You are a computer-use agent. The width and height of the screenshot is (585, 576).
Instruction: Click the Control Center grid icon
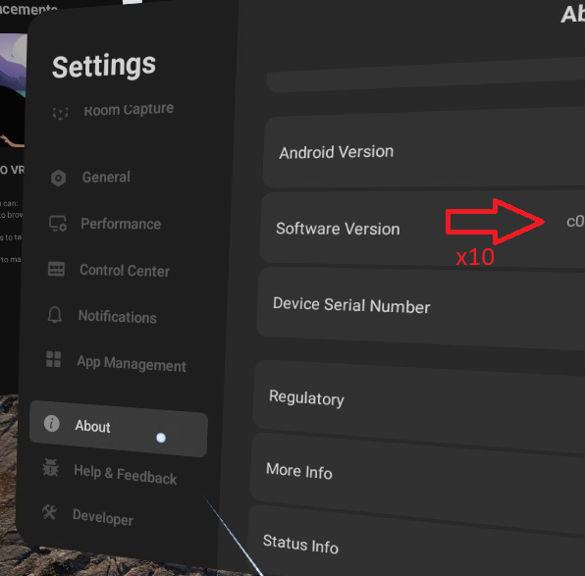[x=56, y=269]
